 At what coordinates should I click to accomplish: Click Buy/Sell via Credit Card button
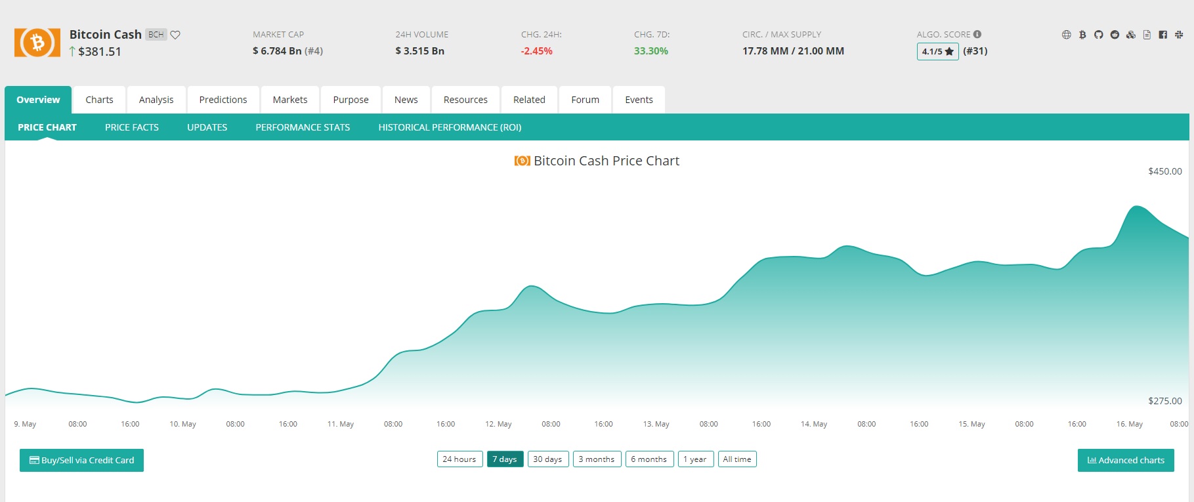[x=81, y=460]
